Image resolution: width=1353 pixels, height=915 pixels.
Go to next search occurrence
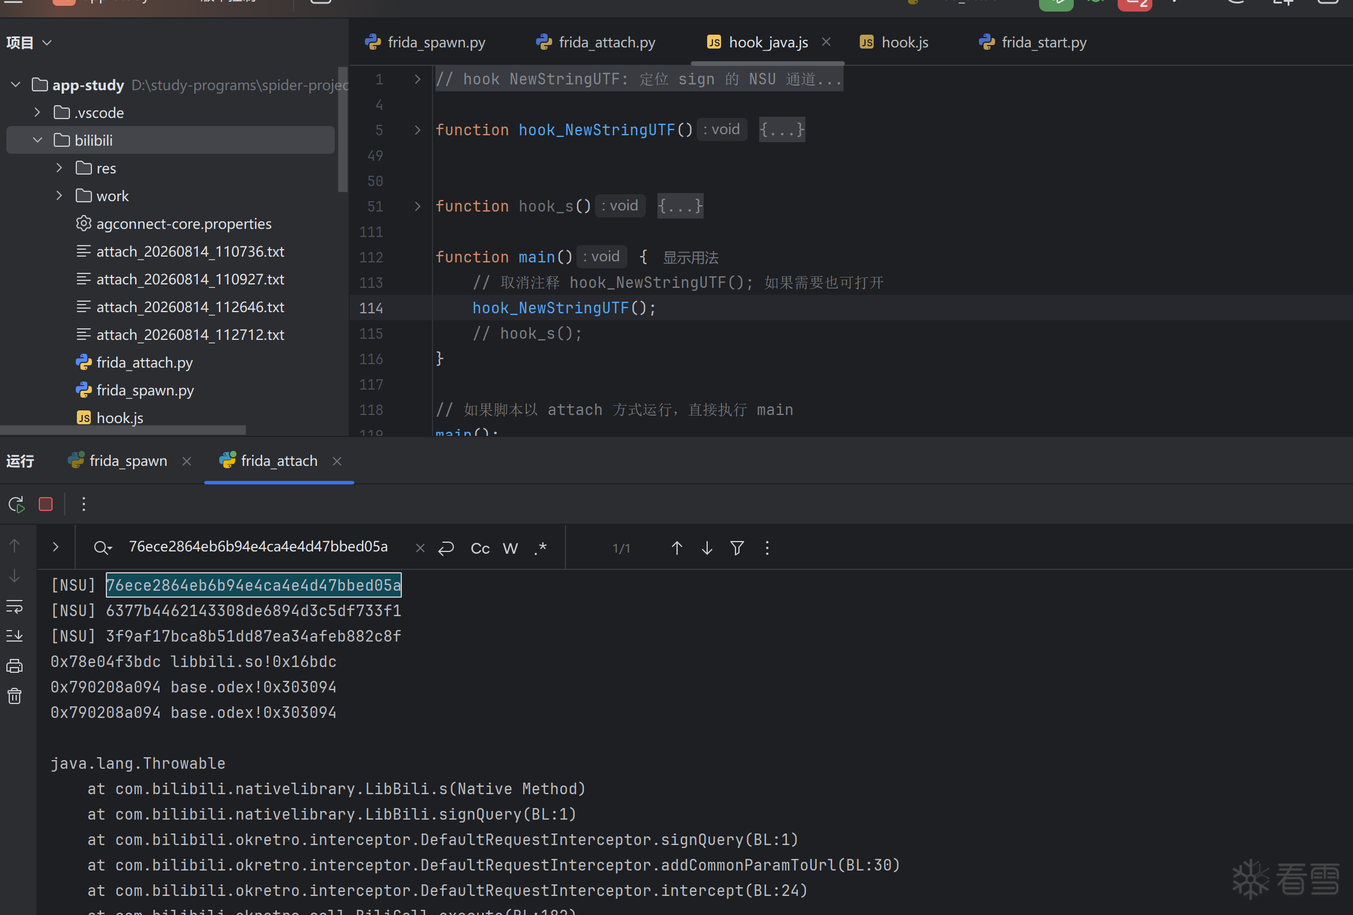[x=707, y=548]
